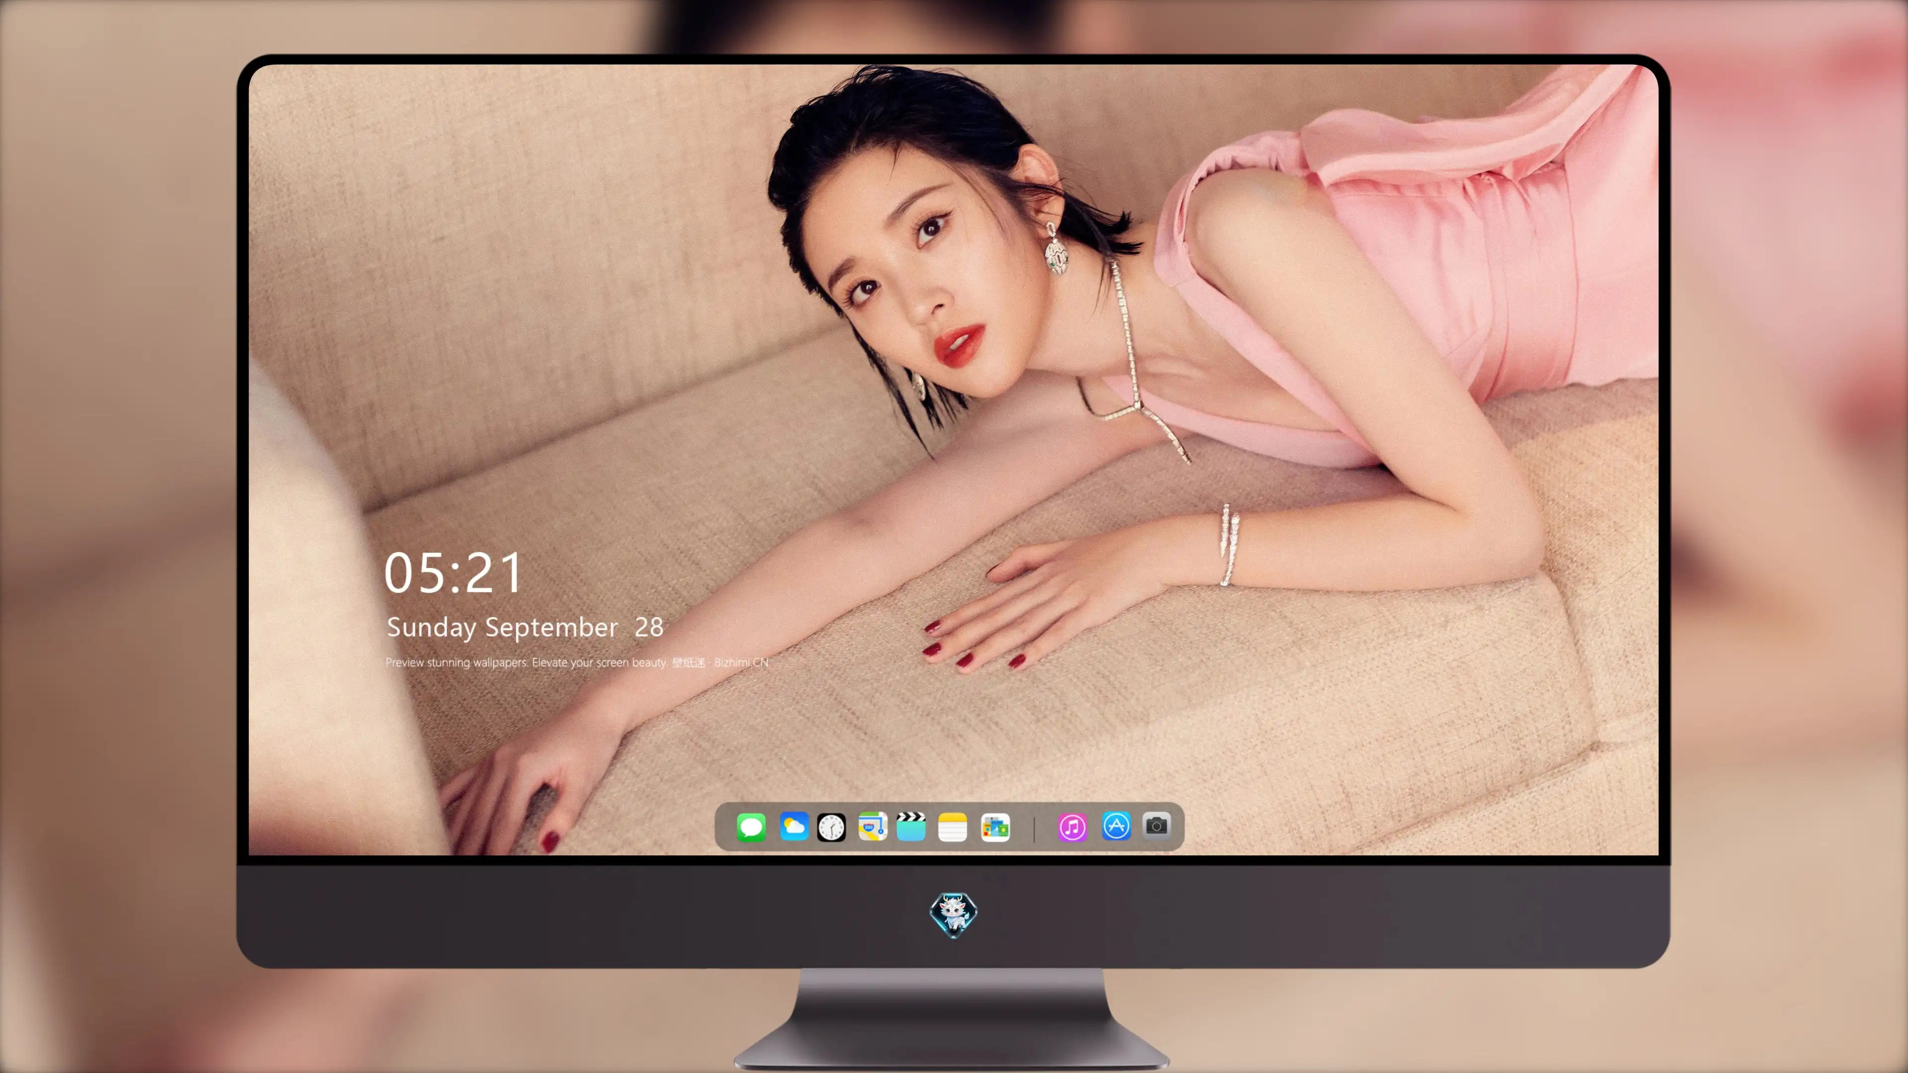
Task: Open the Videos clapperboard app in dock
Action: [911, 827]
